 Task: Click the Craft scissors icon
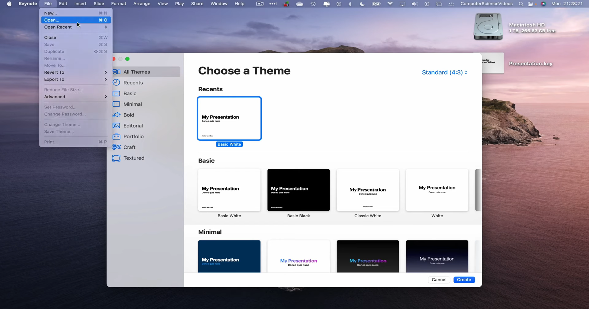[116, 147]
